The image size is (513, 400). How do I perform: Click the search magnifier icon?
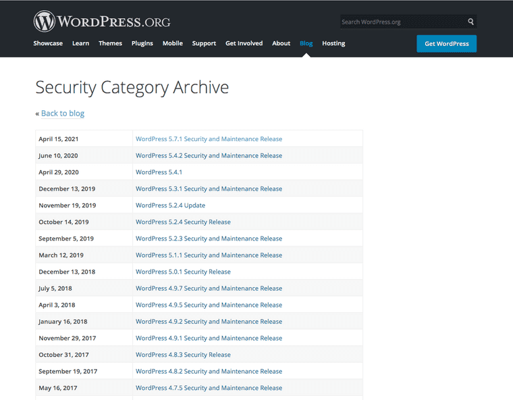(470, 22)
